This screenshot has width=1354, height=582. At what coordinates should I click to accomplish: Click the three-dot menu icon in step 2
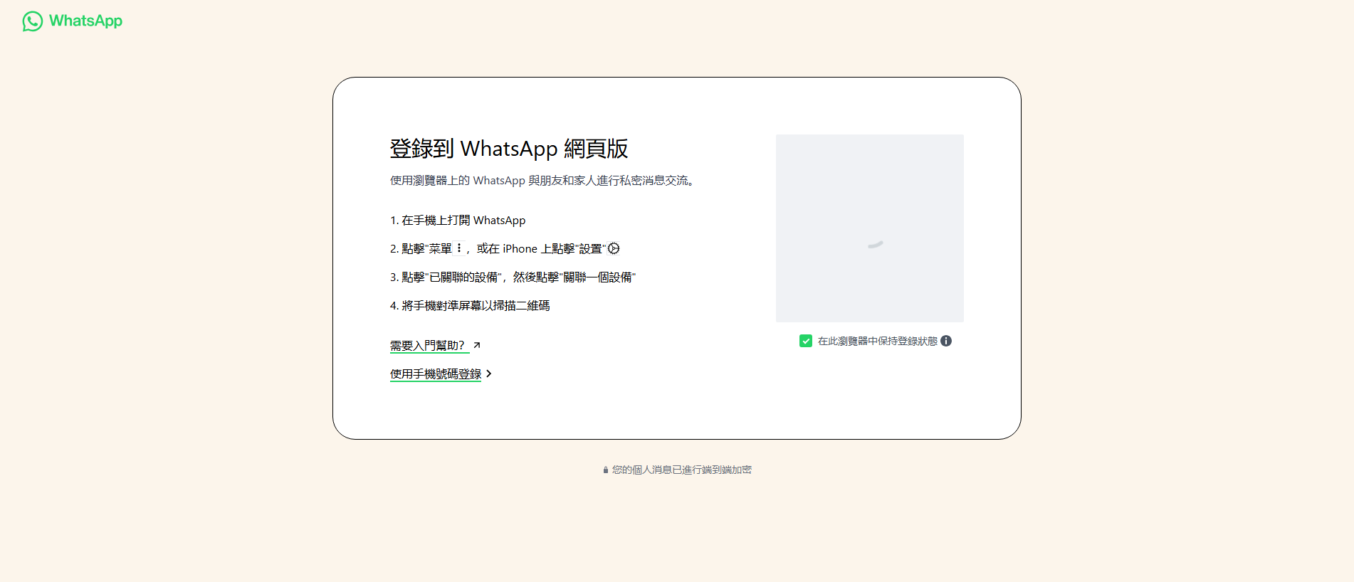(459, 248)
